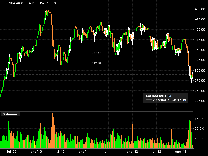This screenshot has height=156, width=208.
Task: Click the 375.00 price axis label
Action: (x=200, y=40)
